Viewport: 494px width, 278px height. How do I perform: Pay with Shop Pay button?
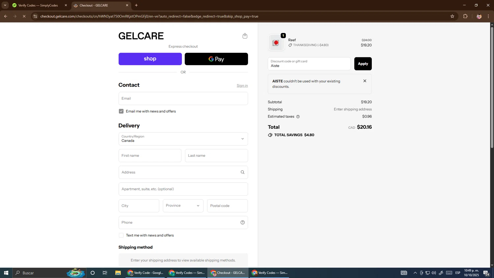[150, 59]
